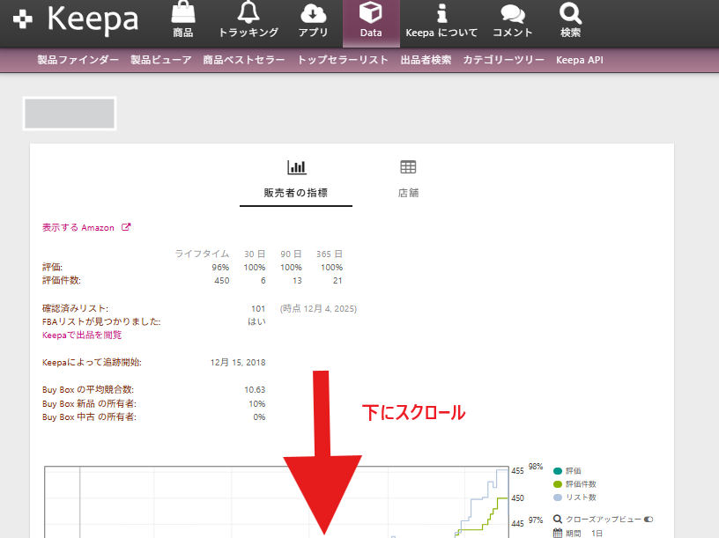Open 商品ベストセラー in submenu
The height and width of the screenshot is (538, 719).
(243, 60)
